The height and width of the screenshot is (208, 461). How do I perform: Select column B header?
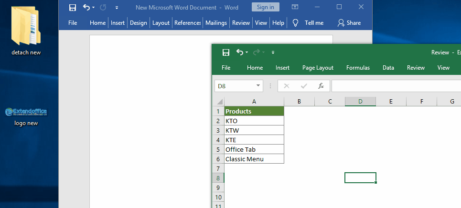299,102
